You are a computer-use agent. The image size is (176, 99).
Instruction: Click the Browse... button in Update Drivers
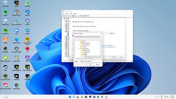coord(112,33)
